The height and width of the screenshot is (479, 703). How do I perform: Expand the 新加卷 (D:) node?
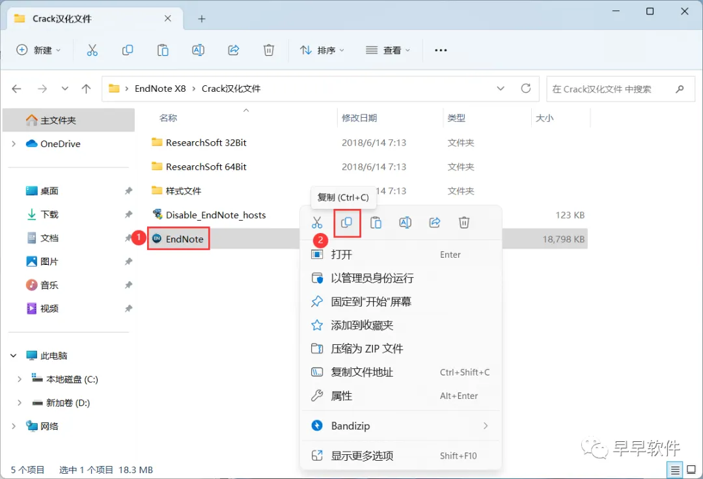pyautogui.click(x=20, y=403)
